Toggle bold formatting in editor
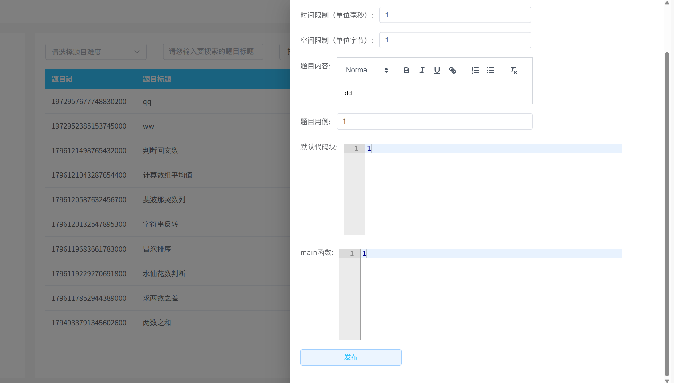Image resolution: width=674 pixels, height=383 pixels. click(406, 70)
